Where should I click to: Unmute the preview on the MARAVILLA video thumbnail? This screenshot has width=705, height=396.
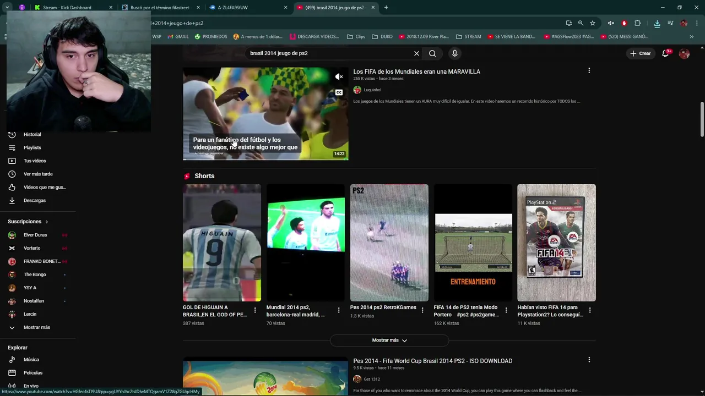(x=339, y=77)
